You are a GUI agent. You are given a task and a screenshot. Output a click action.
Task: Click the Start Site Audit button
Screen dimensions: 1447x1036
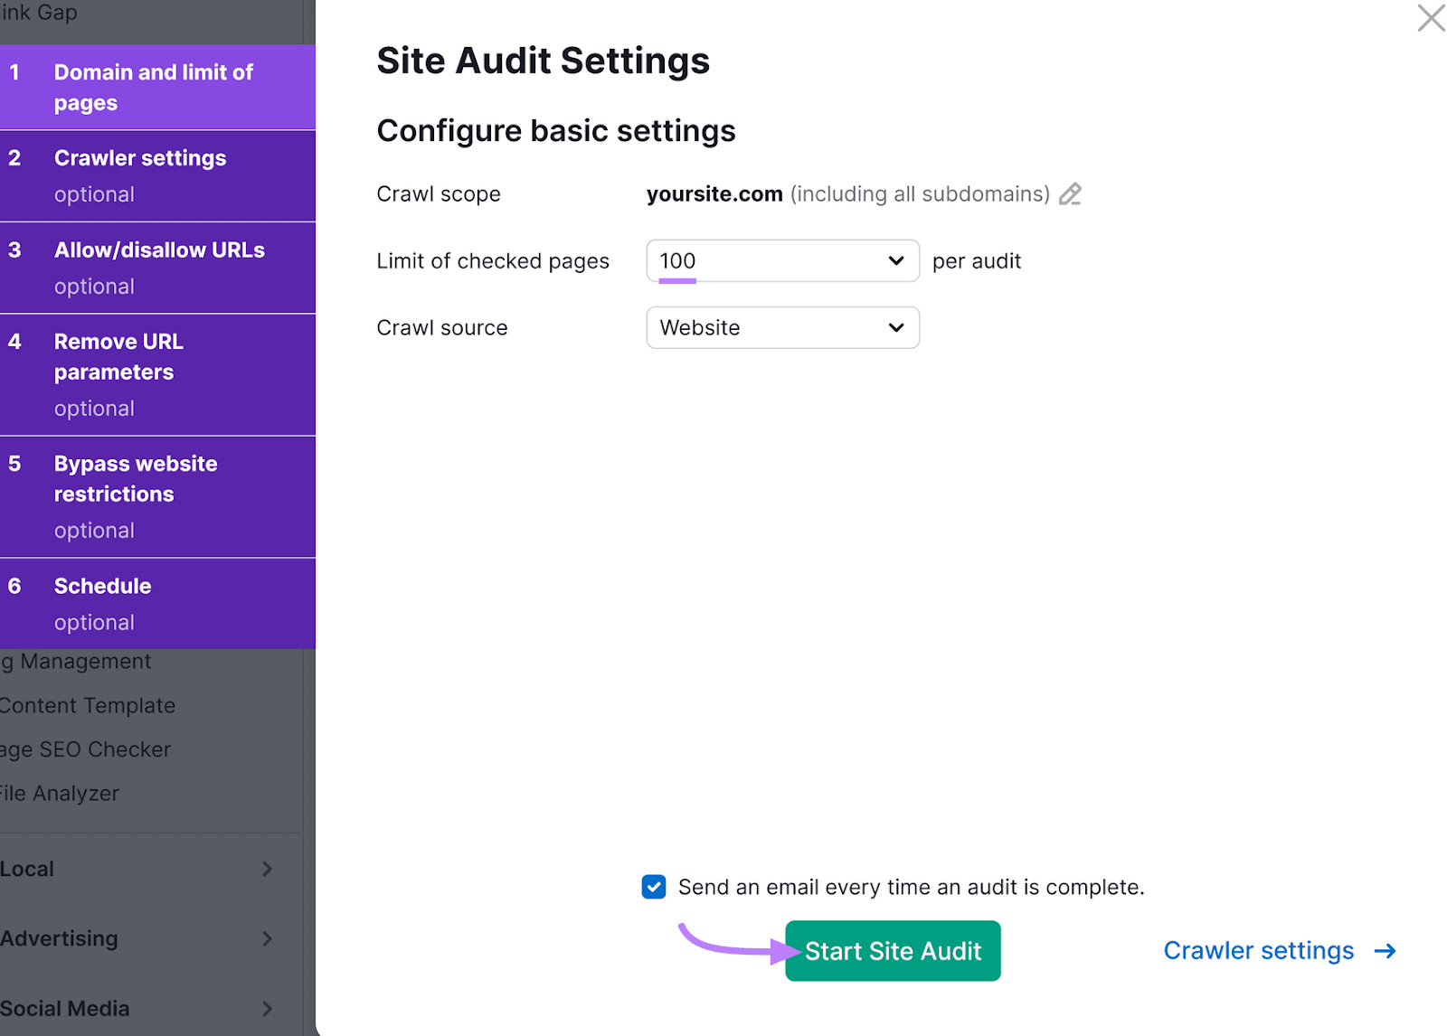pyautogui.click(x=893, y=950)
